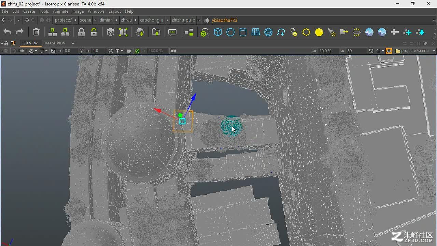Screen dimensions: 437x246
Task: Click the folder with green arrow icon
Action: pos(156,32)
